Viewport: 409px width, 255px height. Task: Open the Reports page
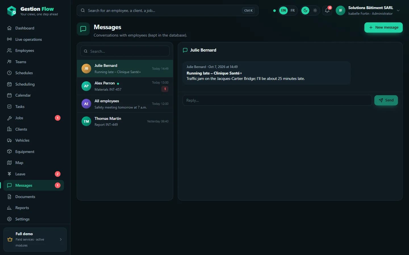tap(34, 208)
